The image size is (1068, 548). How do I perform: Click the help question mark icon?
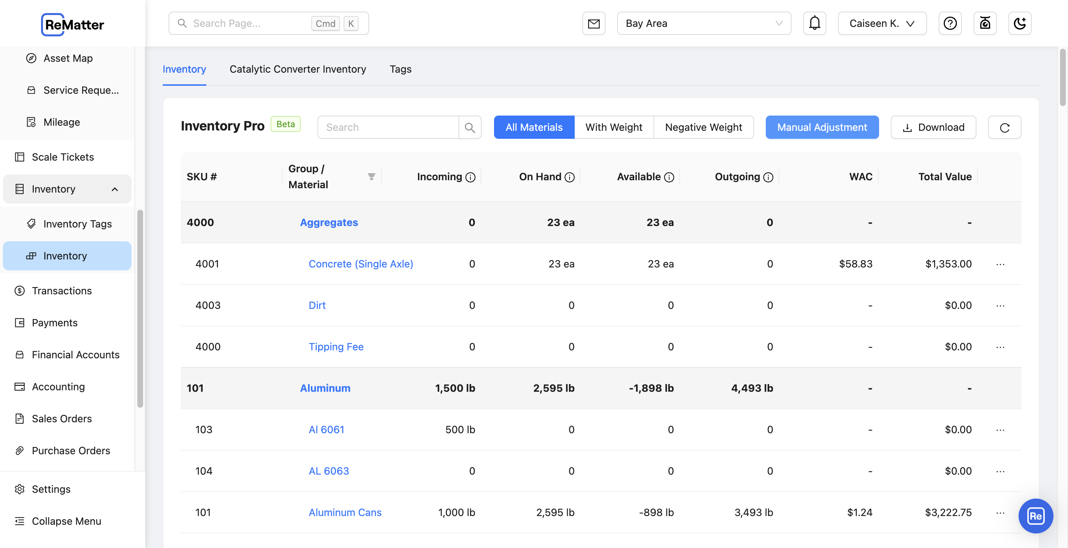click(950, 23)
